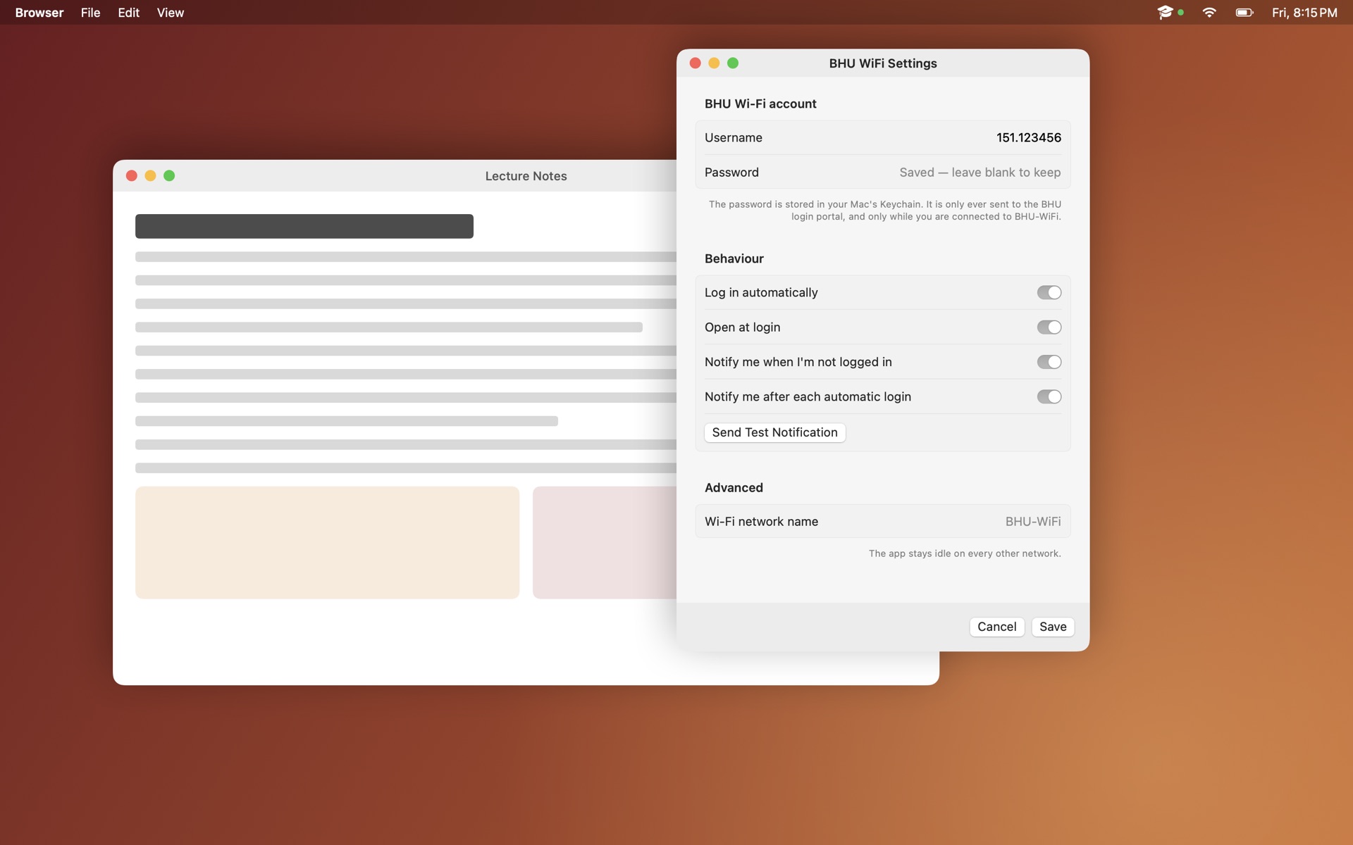Click the Keychain password explanation text
The height and width of the screenshot is (845, 1353).
click(x=885, y=211)
